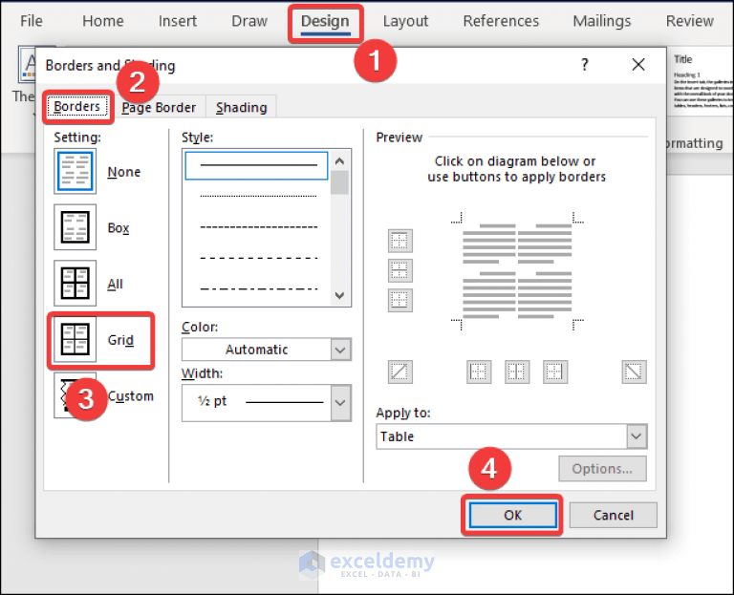This screenshot has width=734, height=595.
Task: Toggle left border button in Preview
Action: coord(479,372)
